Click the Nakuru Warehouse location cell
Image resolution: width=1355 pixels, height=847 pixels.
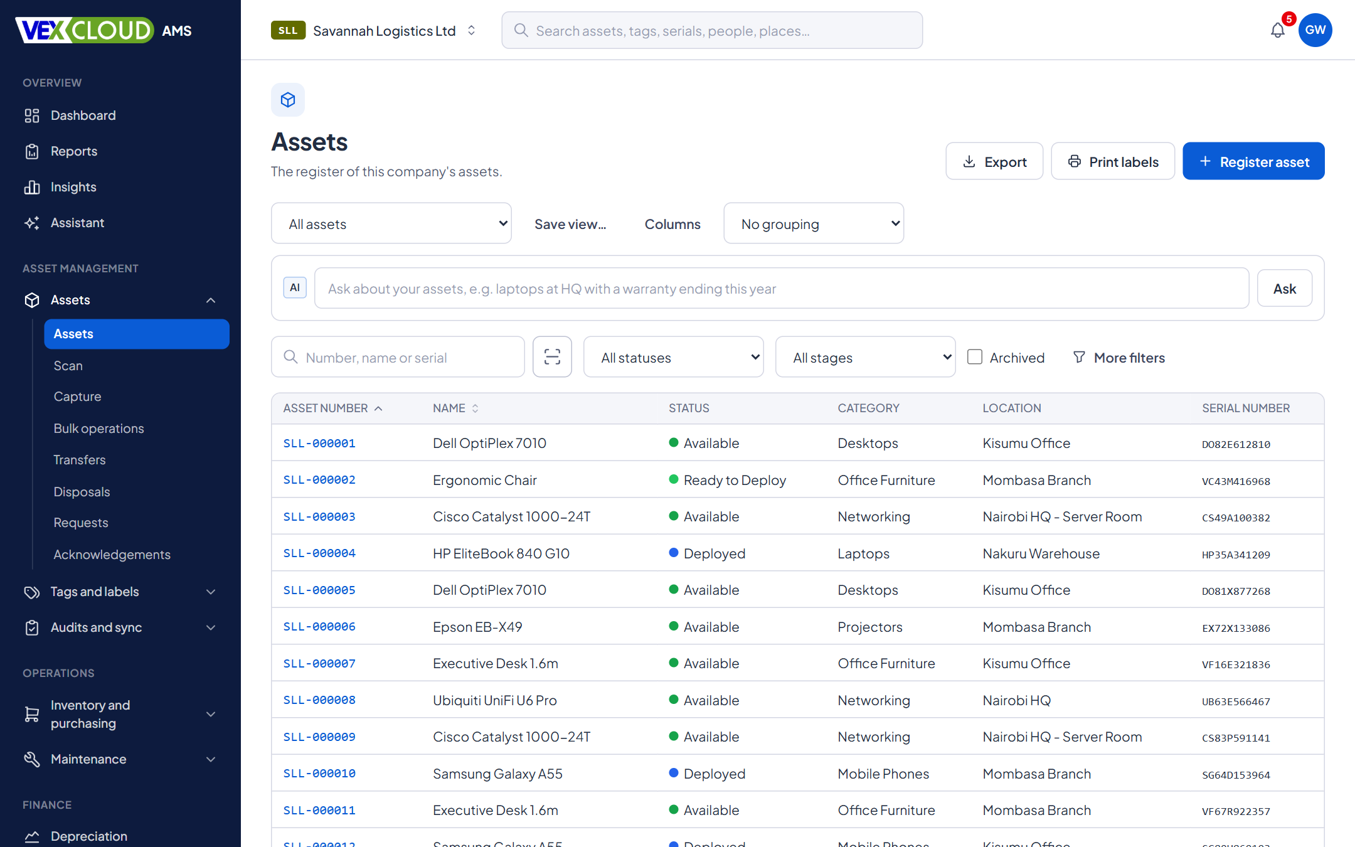point(1041,553)
